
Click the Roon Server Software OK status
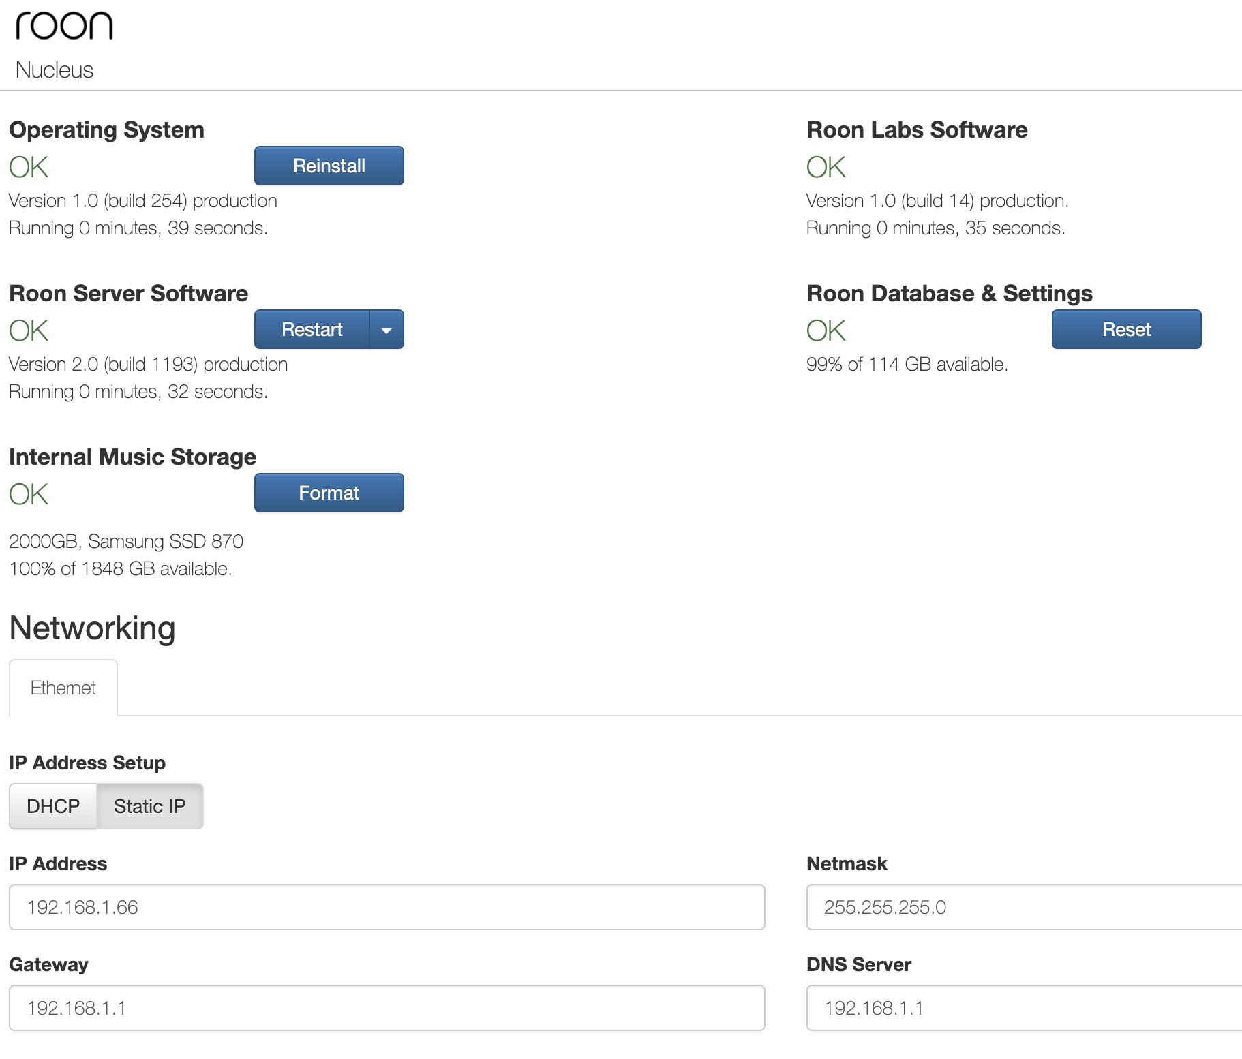pos(29,331)
